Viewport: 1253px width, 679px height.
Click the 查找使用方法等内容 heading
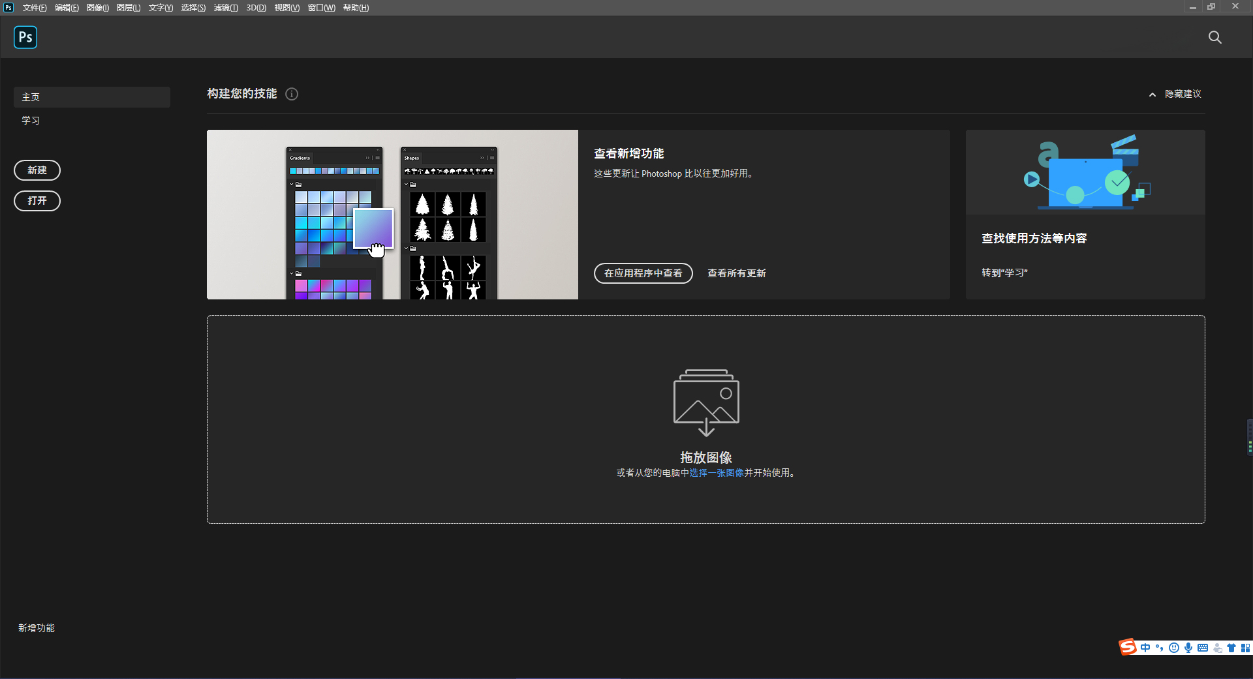1034,239
